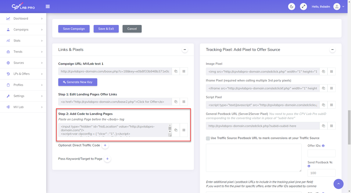Show QR code for General Postback URL
Viewport: 351px width, 193px height.
(332, 126)
